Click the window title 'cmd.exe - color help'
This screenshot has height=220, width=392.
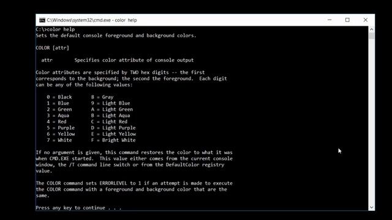(92, 20)
